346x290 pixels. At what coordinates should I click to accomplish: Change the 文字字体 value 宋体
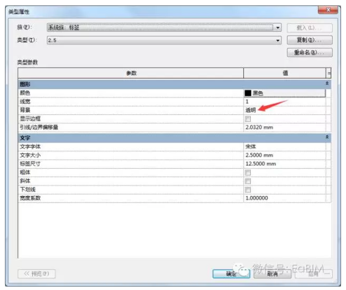(x=284, y=147)
